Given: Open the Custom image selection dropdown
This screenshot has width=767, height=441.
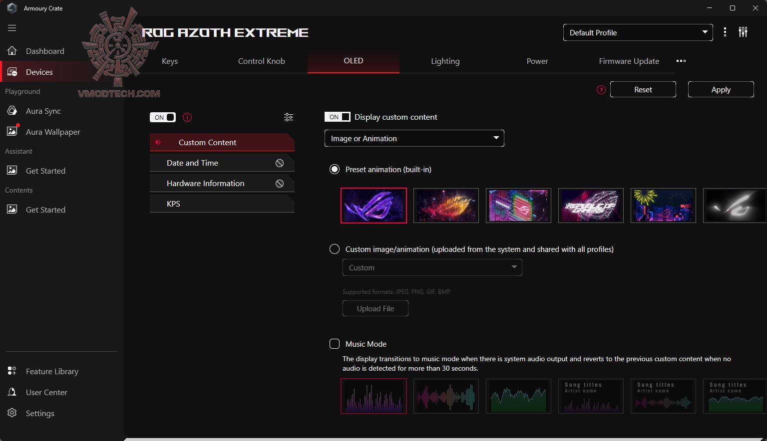Looking at the screenshot, I should pyautogui.click(x=432, y=267).
